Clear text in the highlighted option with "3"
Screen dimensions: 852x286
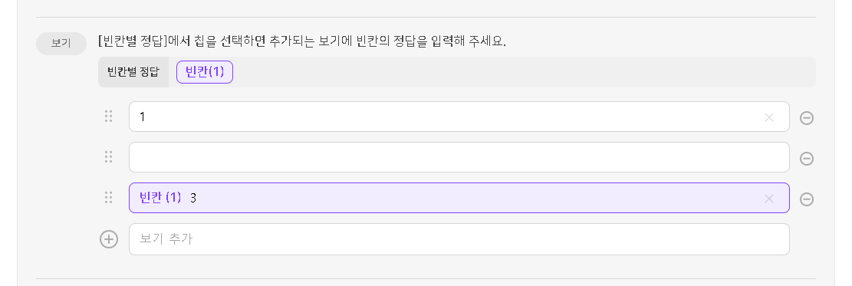click(x=769, y=199)
